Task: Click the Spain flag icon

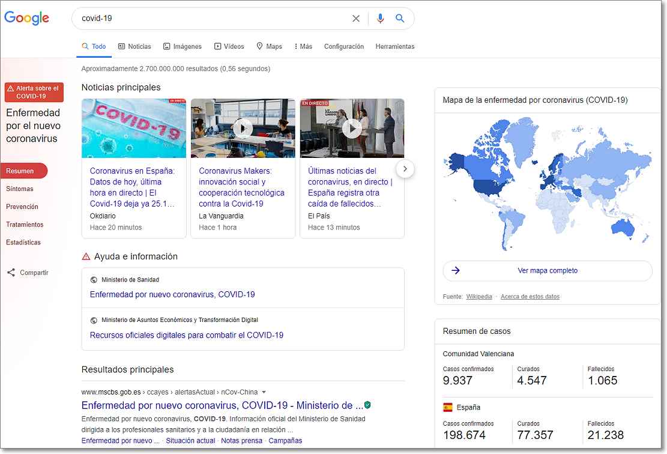Action: pyautogui.click(x=448, y=408)
